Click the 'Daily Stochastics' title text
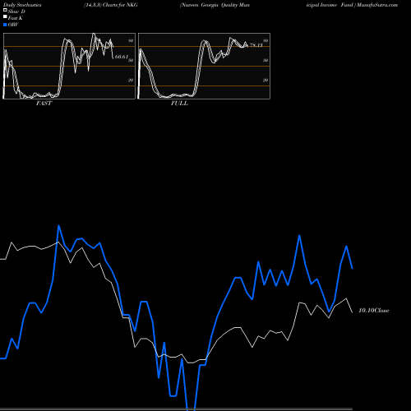 click(x=22, y=5)
